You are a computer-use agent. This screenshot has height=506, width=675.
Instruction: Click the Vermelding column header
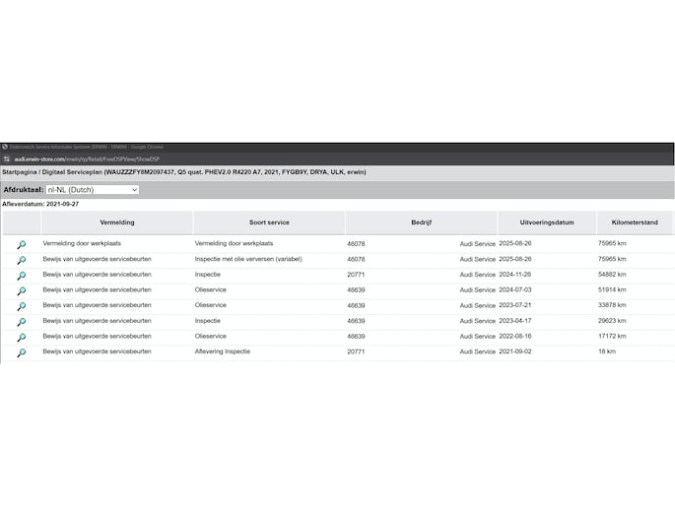click(x=118, y=222)
